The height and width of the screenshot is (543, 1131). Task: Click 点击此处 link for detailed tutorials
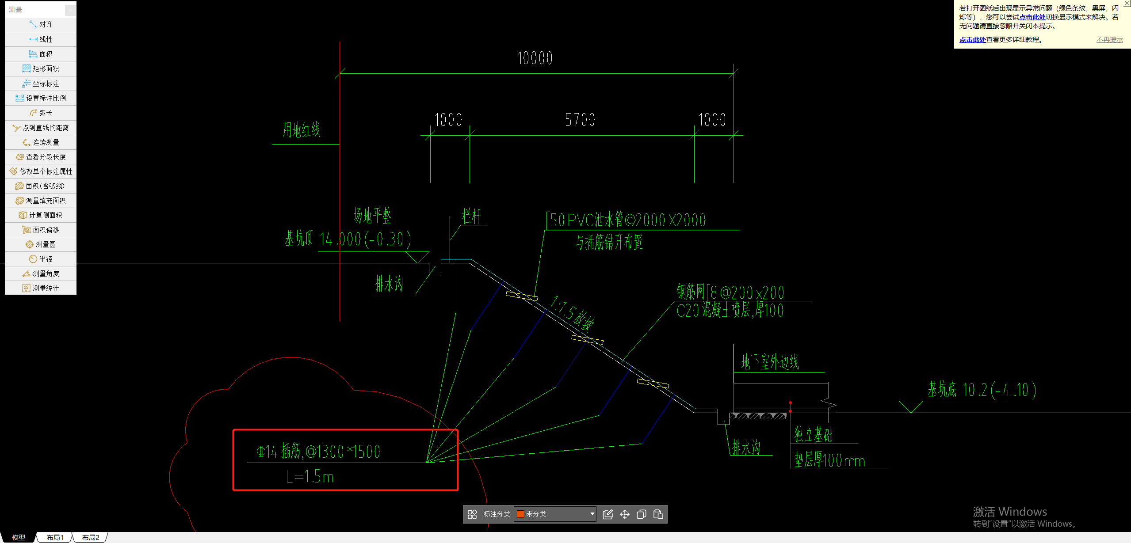coord(972,40)
